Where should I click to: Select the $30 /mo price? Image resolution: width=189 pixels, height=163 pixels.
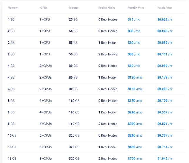(x=134, y=31)
